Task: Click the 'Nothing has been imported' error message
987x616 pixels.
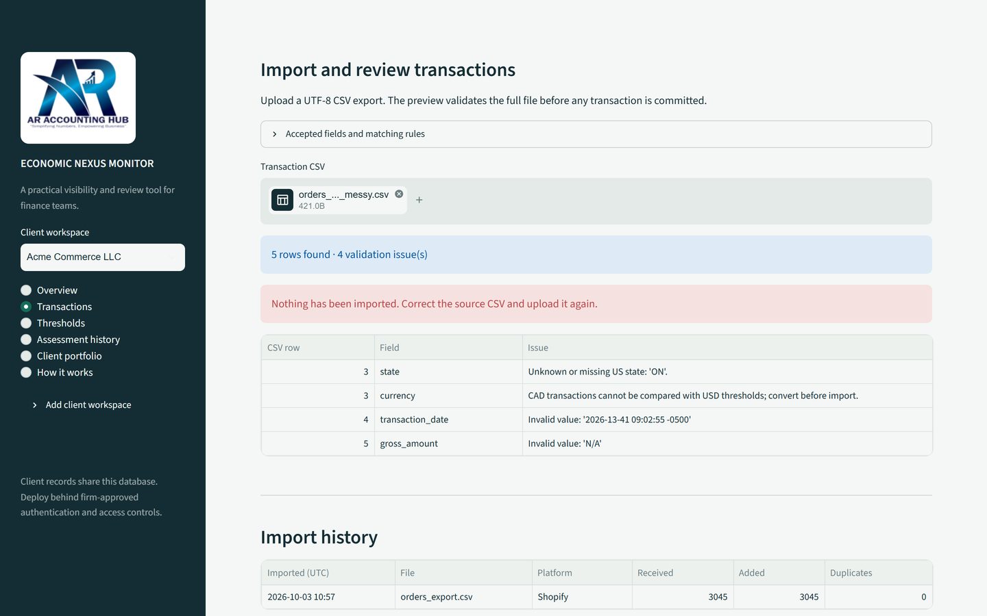Action: 596,304
